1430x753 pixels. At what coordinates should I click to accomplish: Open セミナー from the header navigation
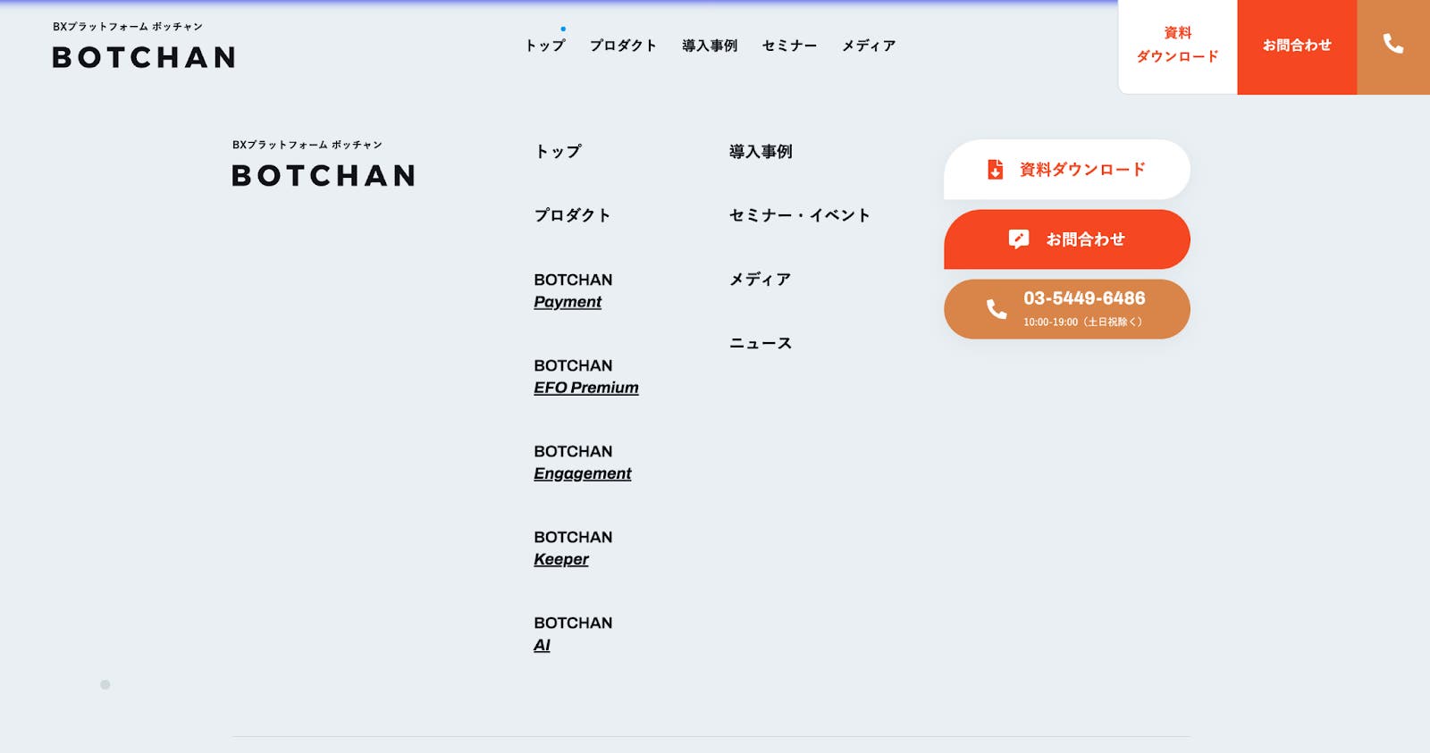[789, 46]
